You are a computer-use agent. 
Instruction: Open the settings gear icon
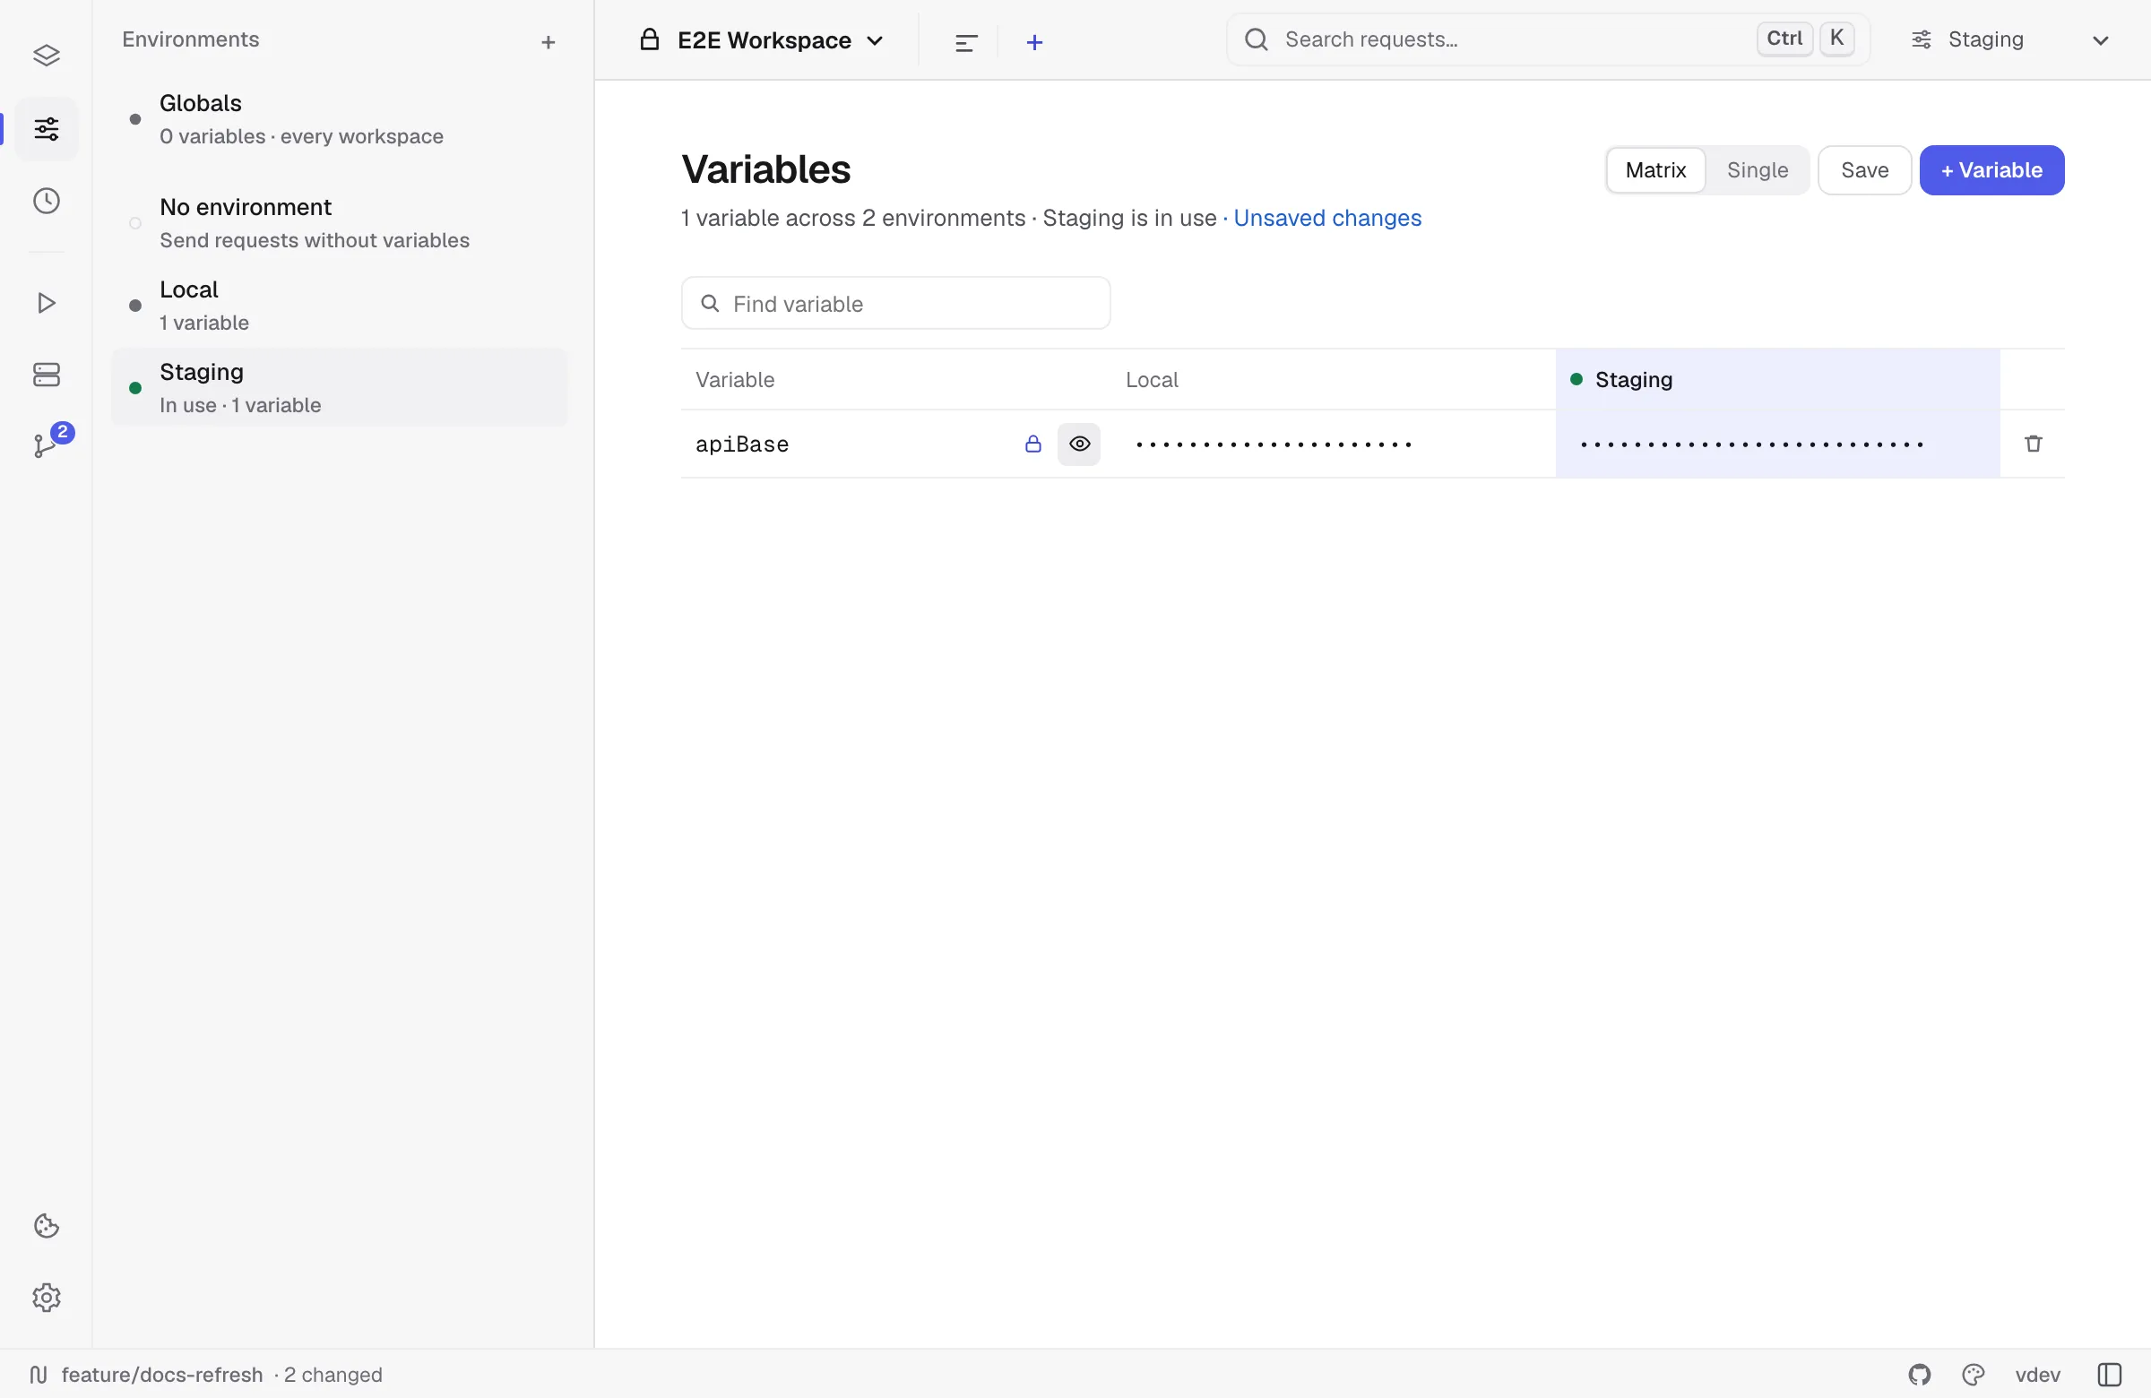(x=46, y=1298)
